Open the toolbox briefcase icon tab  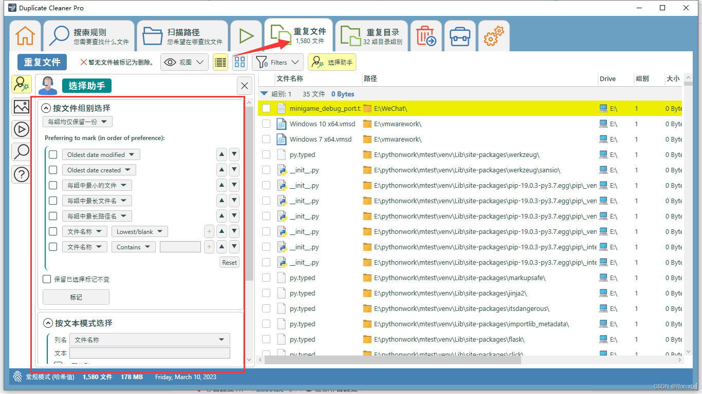pyautogui.click(x=460, y=36)
